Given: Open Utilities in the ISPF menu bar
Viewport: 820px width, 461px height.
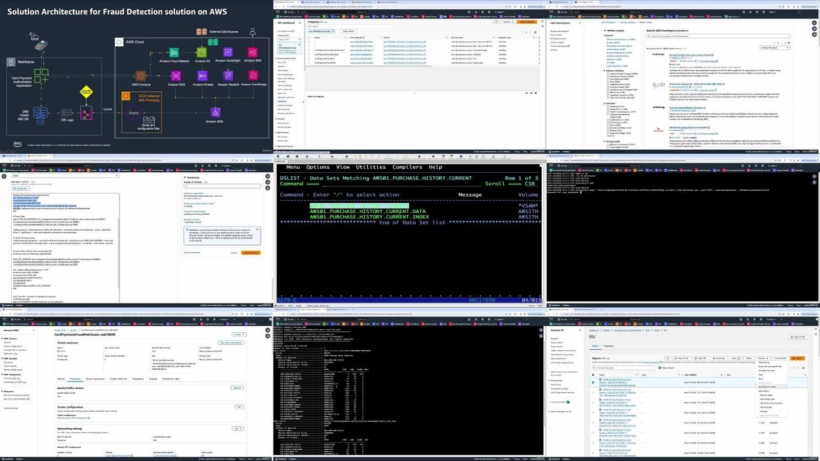Looking at the screenshot, I should [371, 167].
